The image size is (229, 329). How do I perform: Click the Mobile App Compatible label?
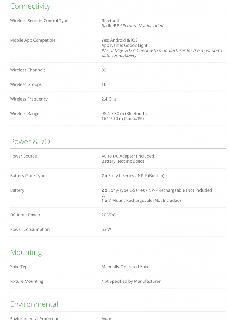(32, 40)
